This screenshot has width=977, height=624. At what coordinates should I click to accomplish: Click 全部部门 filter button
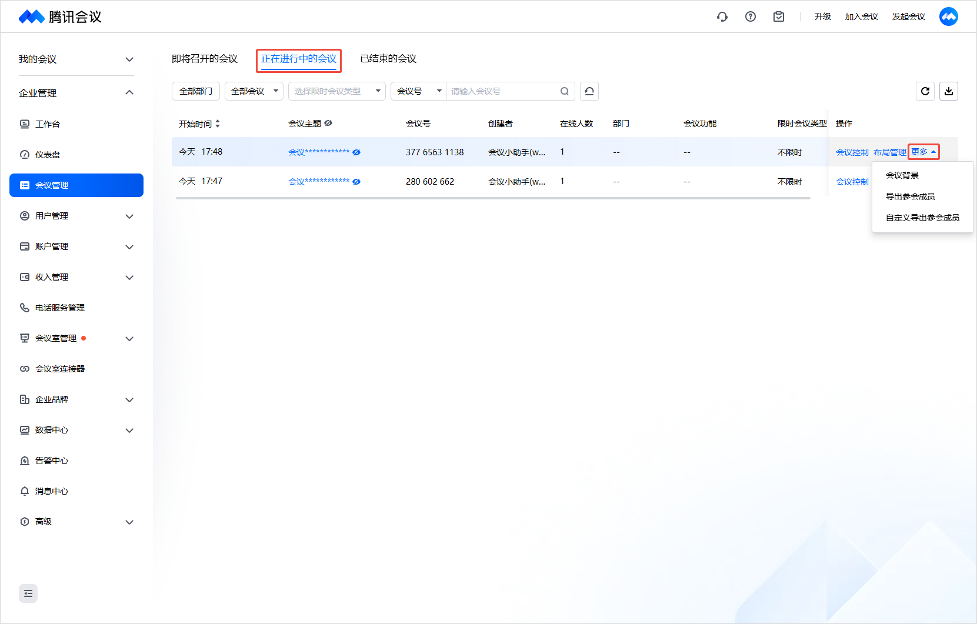[x=196, y=91]
